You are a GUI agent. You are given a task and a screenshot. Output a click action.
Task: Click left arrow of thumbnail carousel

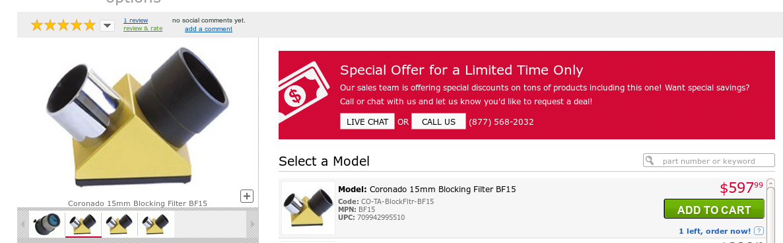[x=22, y=224]
